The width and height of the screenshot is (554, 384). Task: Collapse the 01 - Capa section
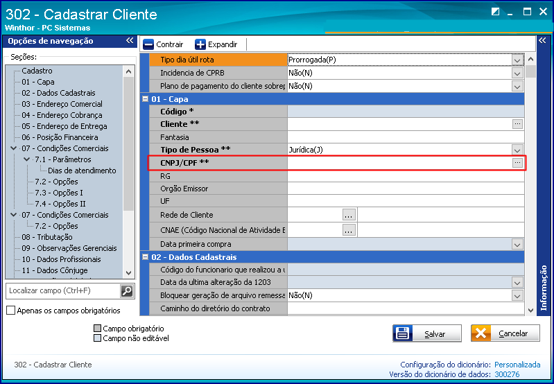pyautogui.click(x=145, y=99)
